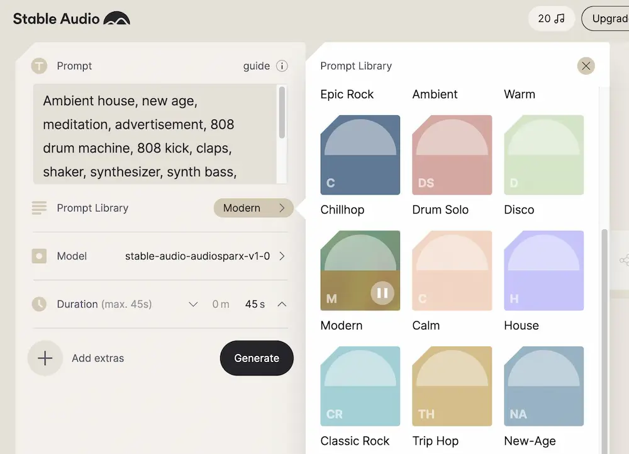629x454 pixels.
Task: Click the Prompt Library list icon
Action: (x=39, y=208)
